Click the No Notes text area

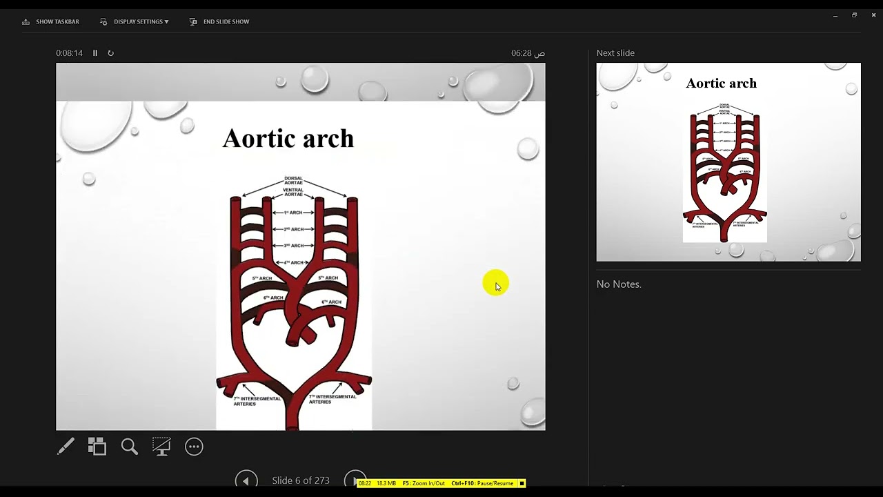619,284
